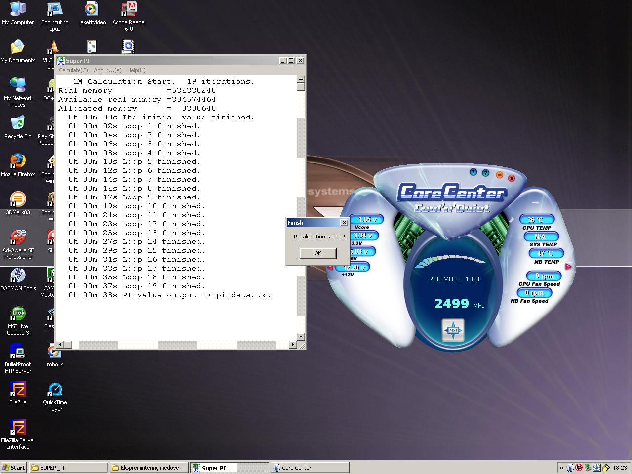Click OK in the Finish dialog

click(x=318, y=253)
